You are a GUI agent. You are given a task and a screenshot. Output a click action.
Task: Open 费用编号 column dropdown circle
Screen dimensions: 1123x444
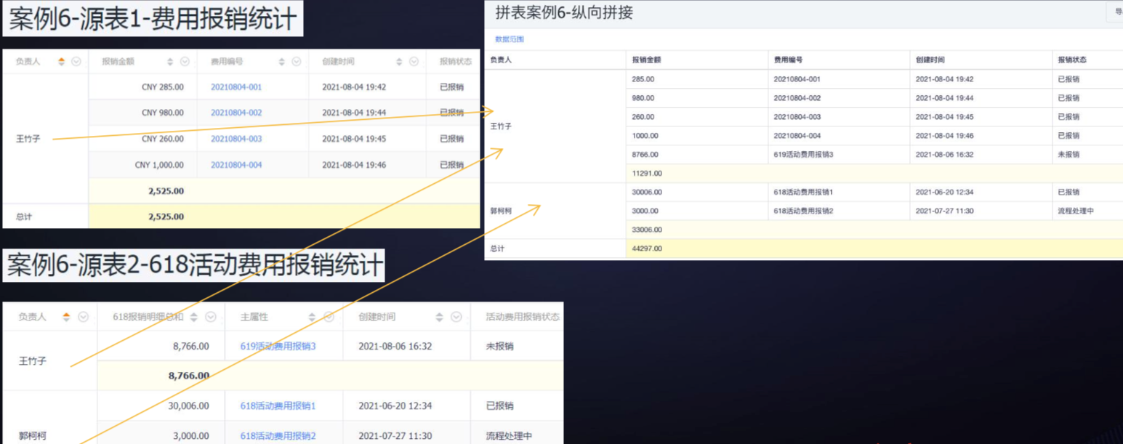(x=297, y=62)
